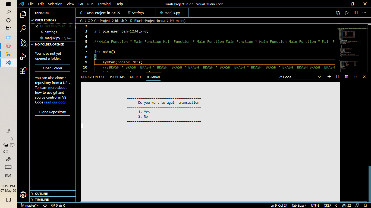Open Opera browser from taskbar
The width and height of the screenshot is (371, 208).
point(8,46)
